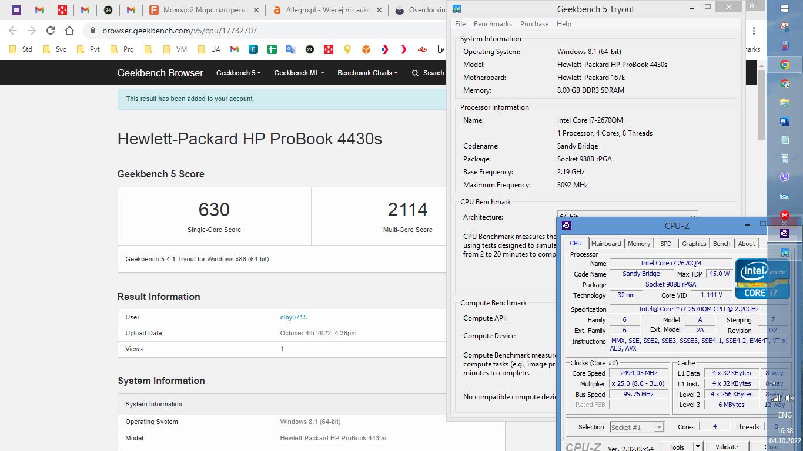Image resolution: width=803 pixels, height=451 pixels.
Task: Click the 16:38 clock on taskbar
Action: tap(785, 430)
